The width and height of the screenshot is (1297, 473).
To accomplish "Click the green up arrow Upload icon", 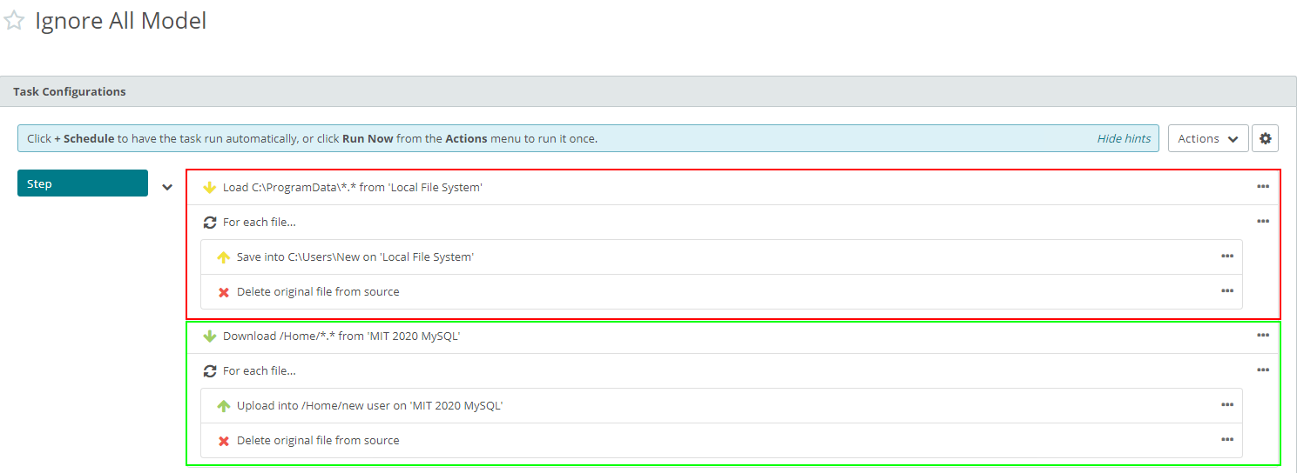I will click(223, 406).
